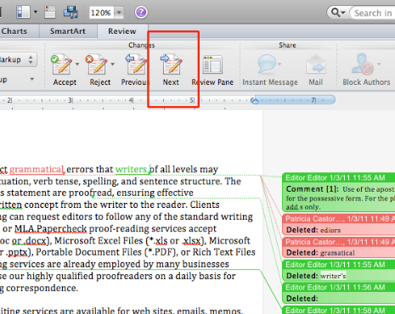This screenshot has width=395, height=314.
Task: Switch to the Charts tab
Action: (x=14, y=31)
